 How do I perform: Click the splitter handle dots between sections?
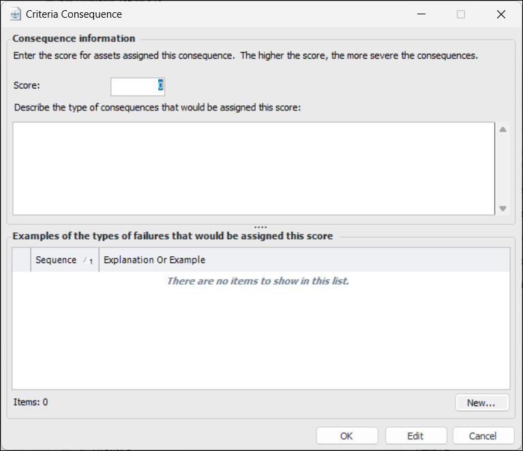point(260,228)
